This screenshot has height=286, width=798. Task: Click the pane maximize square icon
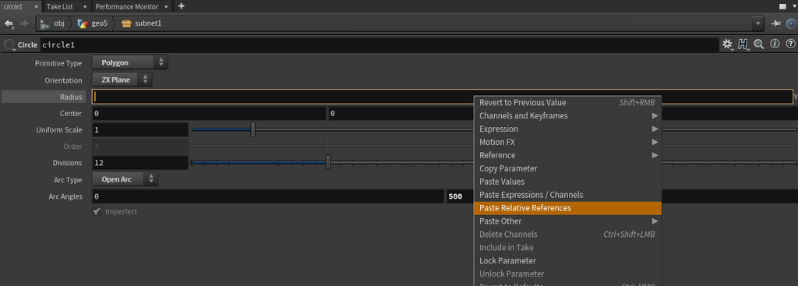click(x=782, y=6)
